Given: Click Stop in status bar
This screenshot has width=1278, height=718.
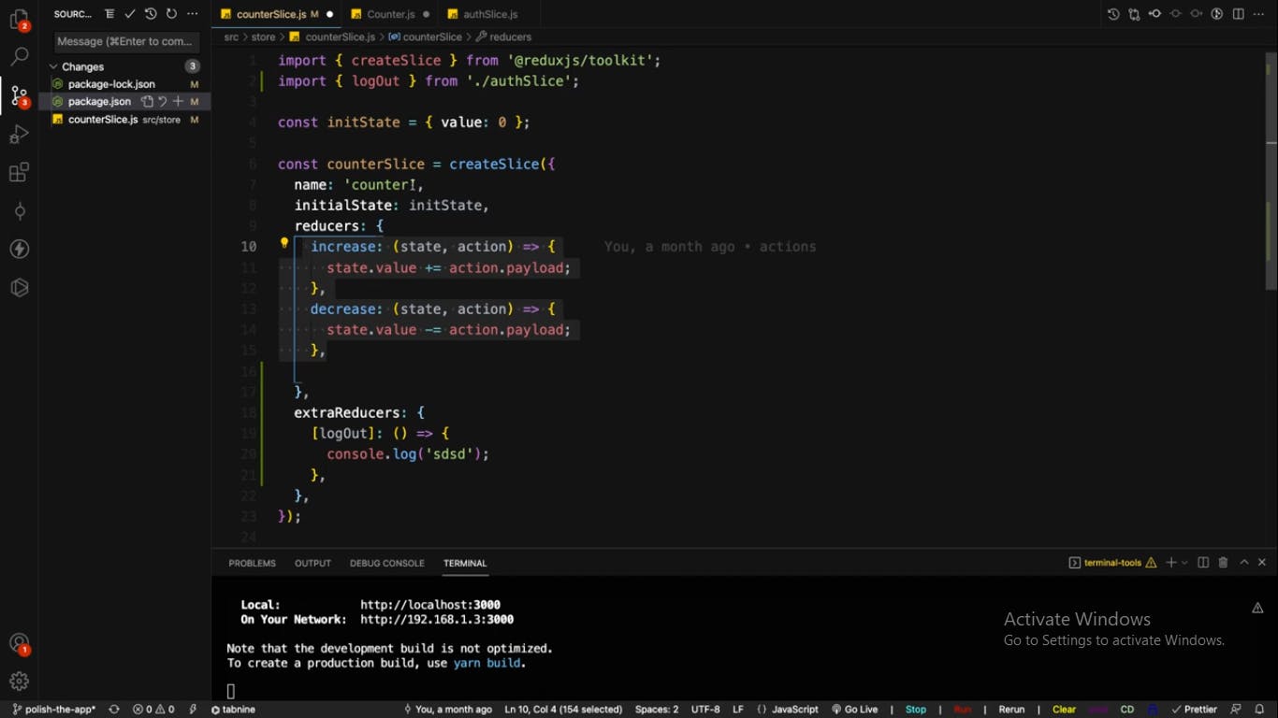Looking at the screenshot, I should click(916, 710).
